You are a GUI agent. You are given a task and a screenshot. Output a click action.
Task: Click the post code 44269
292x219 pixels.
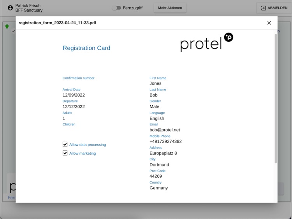(156, 176)
